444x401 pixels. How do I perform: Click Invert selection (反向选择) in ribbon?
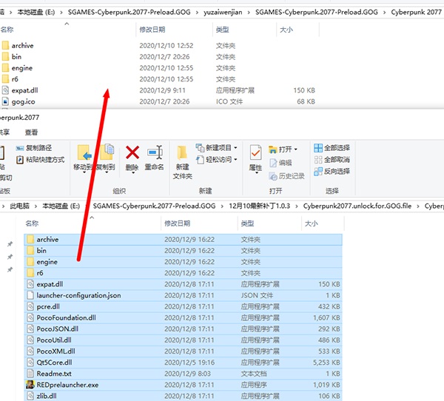(332, 171)
